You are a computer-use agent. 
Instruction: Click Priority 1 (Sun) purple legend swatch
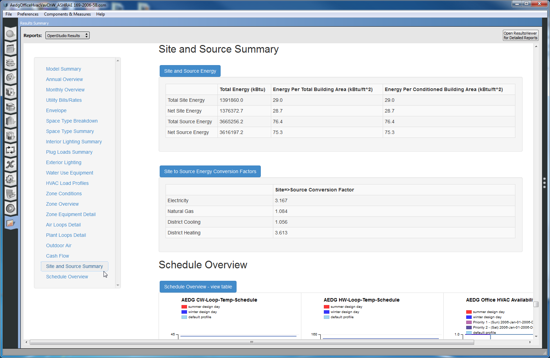tap(469, 322)
